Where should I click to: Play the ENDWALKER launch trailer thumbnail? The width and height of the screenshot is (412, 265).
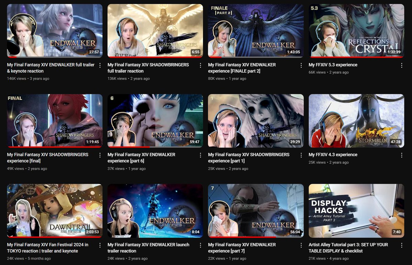(155, 211)
